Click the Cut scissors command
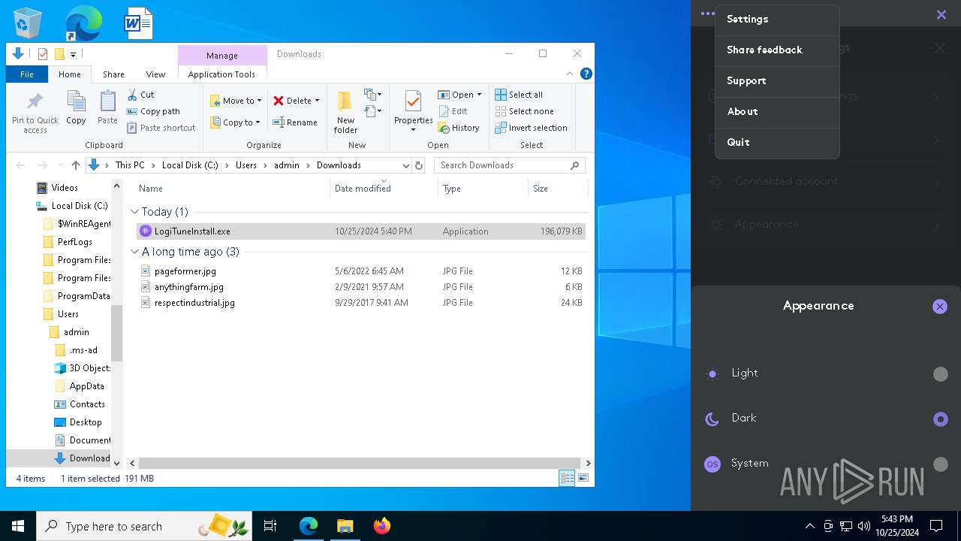 pyautogui.click(x=140, y=95)
